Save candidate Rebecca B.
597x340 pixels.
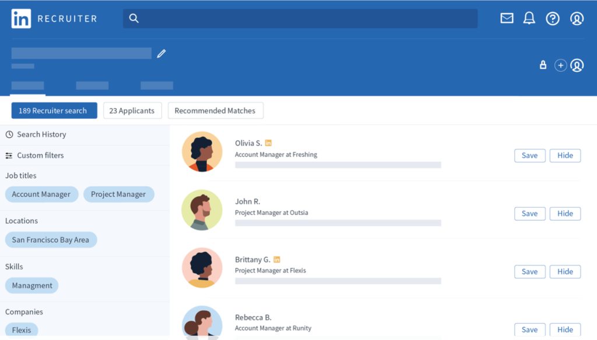pos(529,330)
